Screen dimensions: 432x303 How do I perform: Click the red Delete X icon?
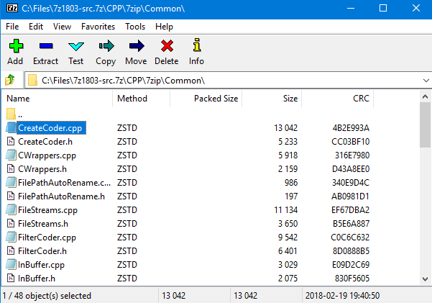(x=167, y=46)
